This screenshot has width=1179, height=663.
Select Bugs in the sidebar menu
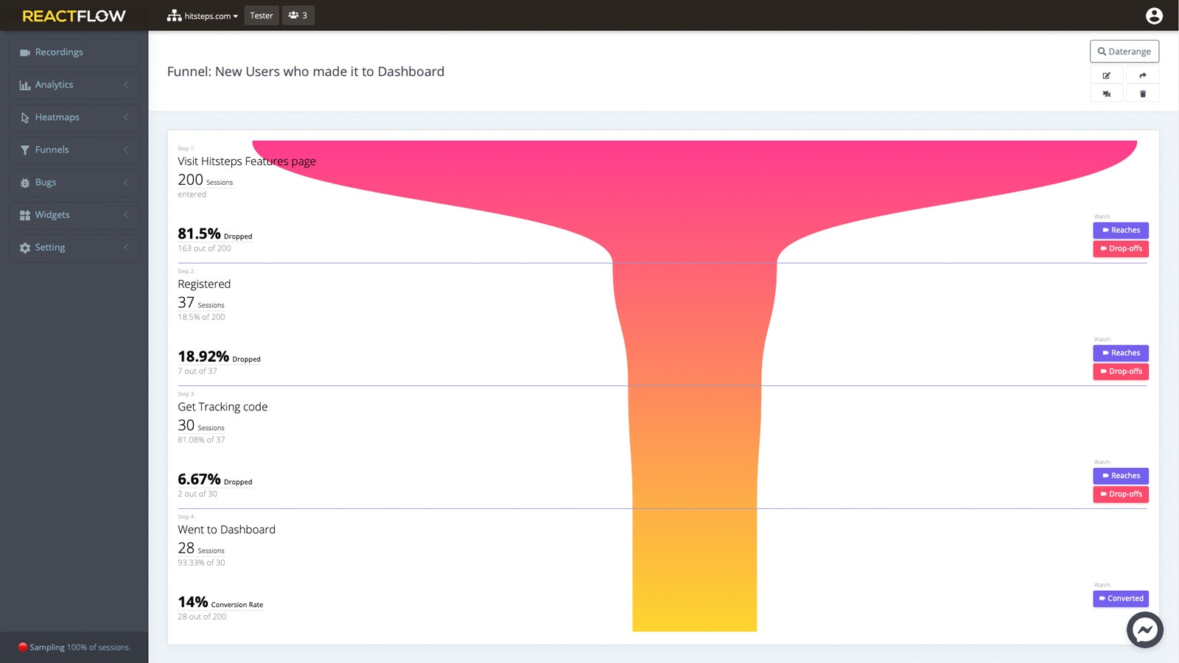click(45, 182)
